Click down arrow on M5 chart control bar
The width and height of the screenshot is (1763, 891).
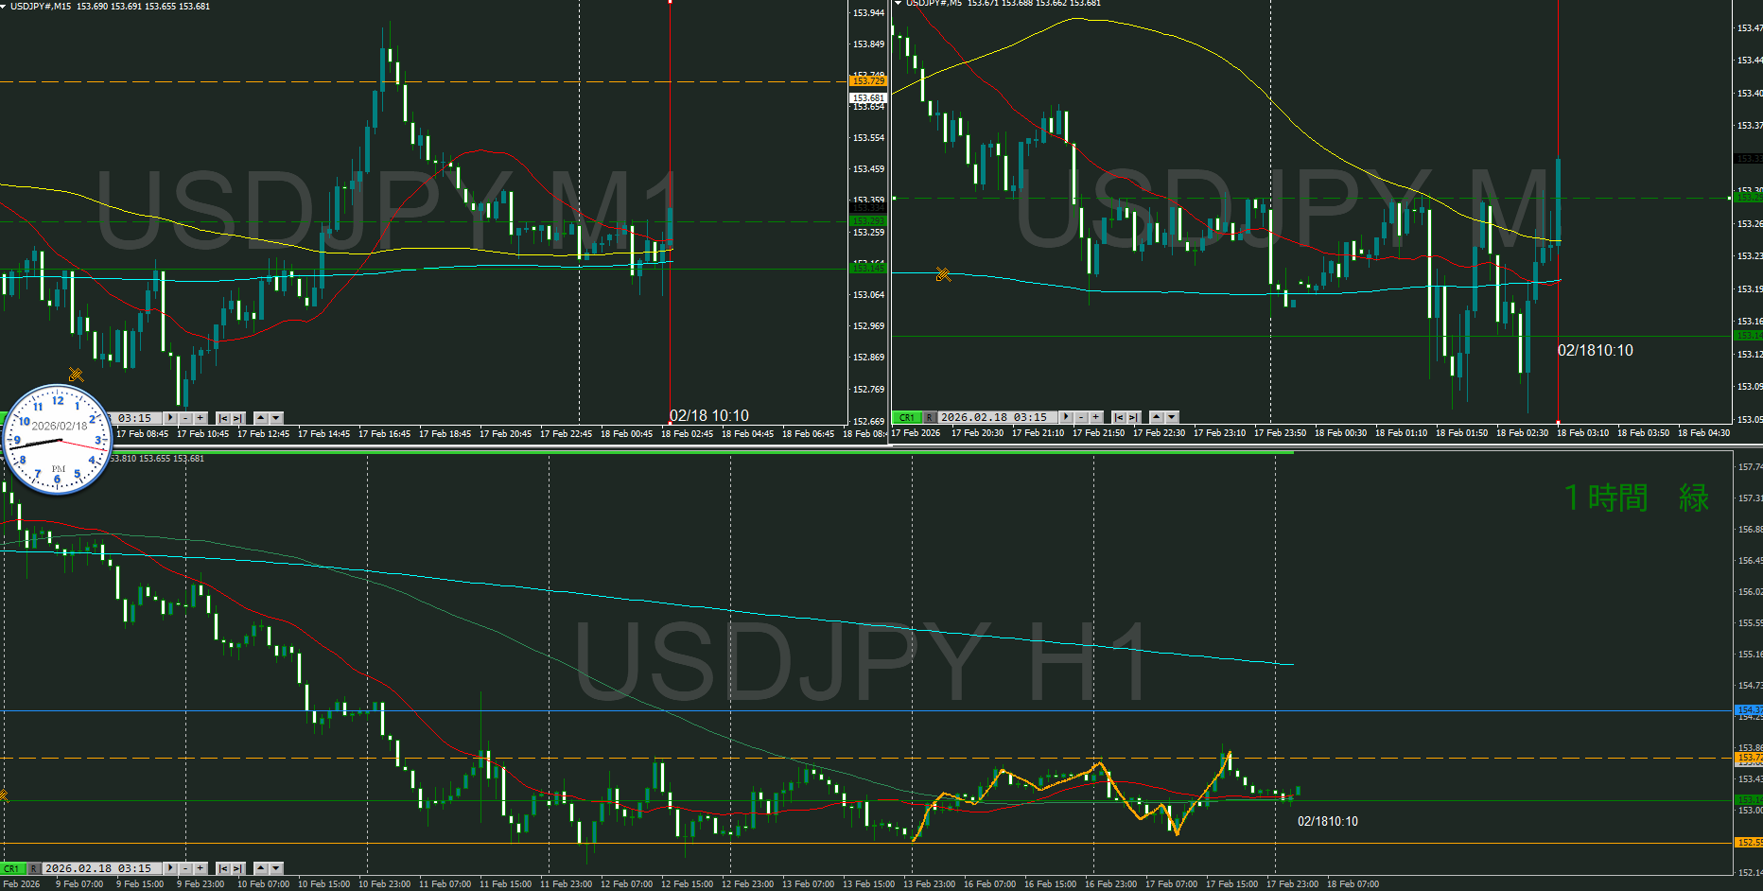[x=1172, y=417]
